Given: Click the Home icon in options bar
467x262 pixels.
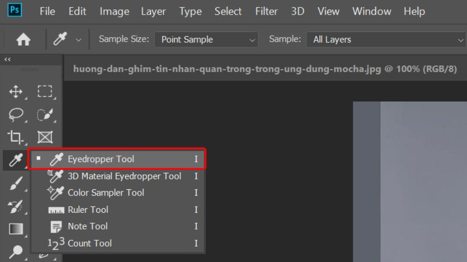Looking at the screenshot, I should coord(23,39).
